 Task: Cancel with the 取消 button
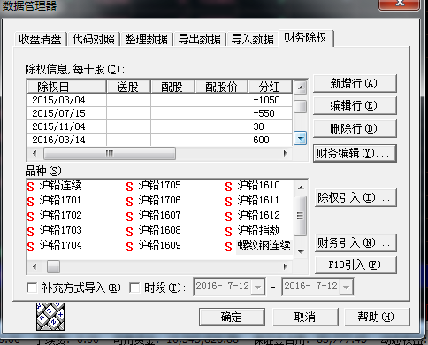click(x=305, y=318)
